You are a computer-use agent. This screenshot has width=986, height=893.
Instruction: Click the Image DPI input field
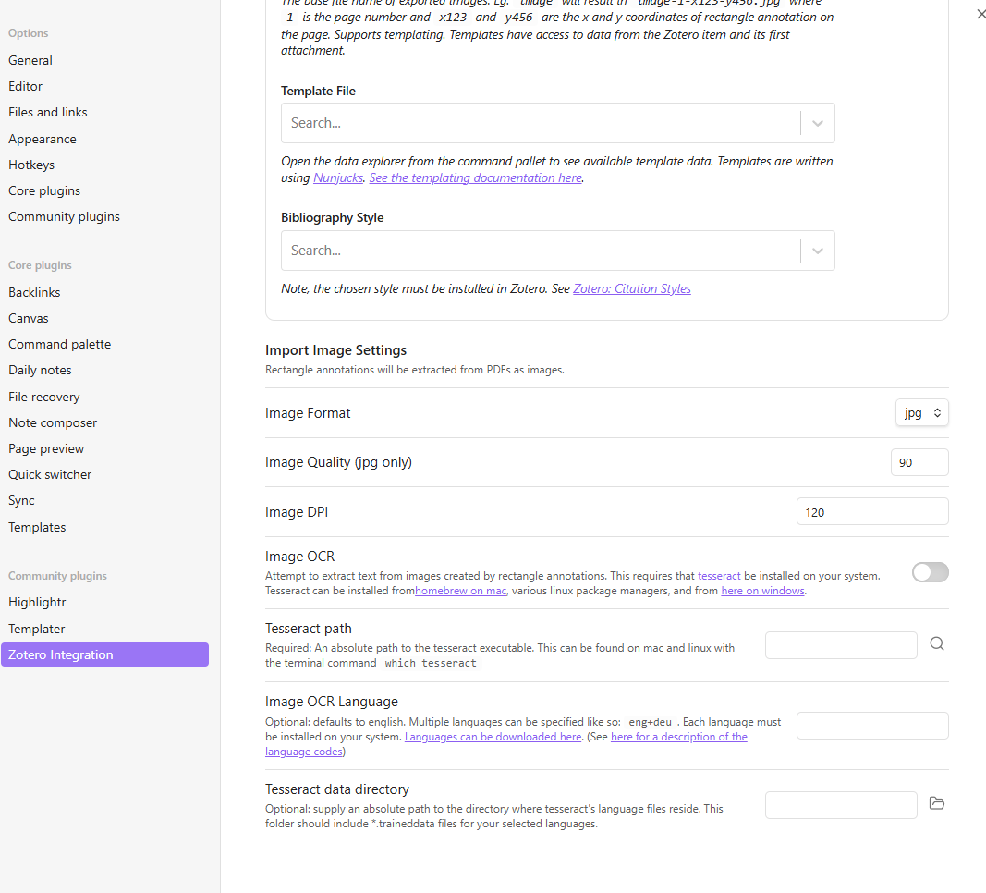[871, 512]
